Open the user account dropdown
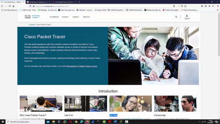The height and width of the screenshot is (124, 220). [x=188, y=17]
